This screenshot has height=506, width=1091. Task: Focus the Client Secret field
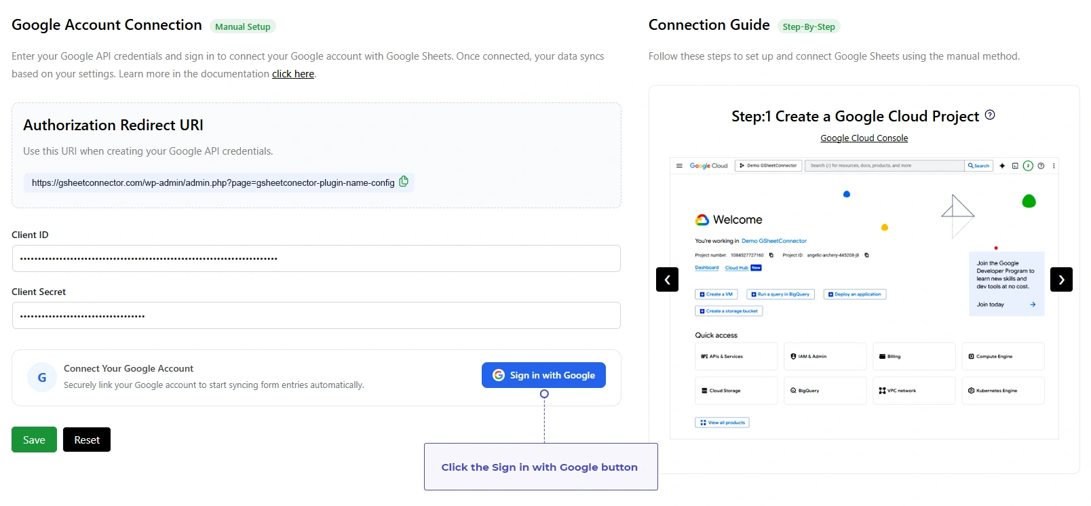click(x=316, y=315)
